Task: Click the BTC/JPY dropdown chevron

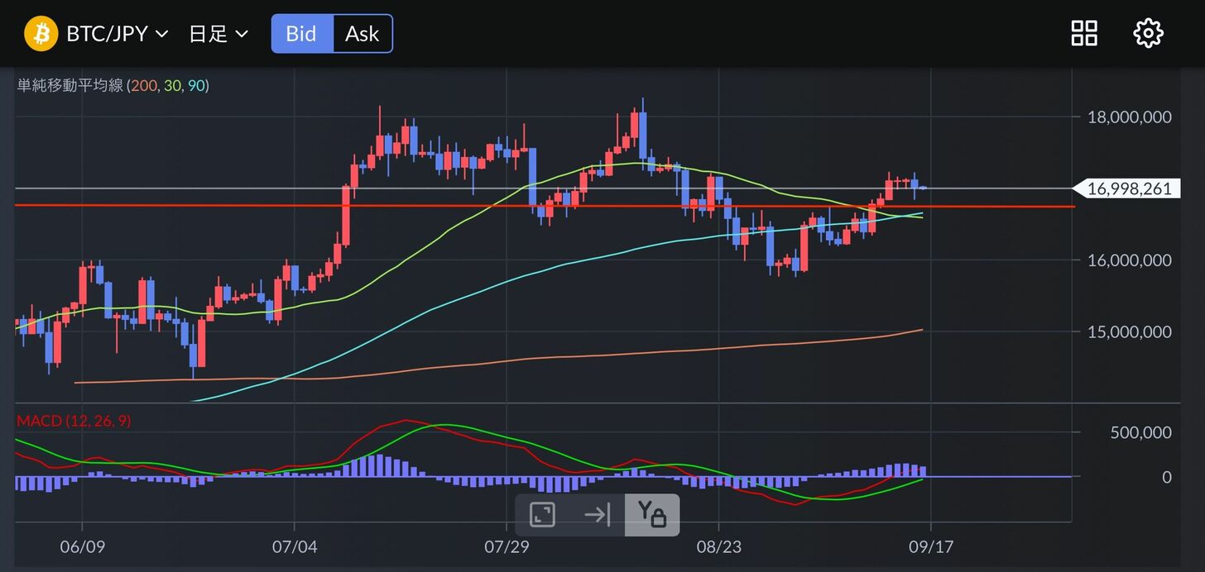Action: (x=162, y=35)
